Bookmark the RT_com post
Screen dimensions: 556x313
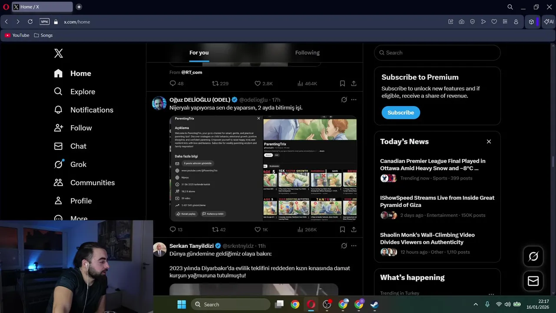click(x=342, y=83)
